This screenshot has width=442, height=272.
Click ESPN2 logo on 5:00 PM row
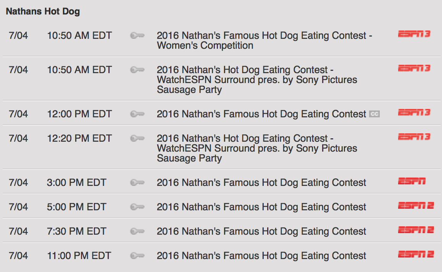[x=416, y=206]
